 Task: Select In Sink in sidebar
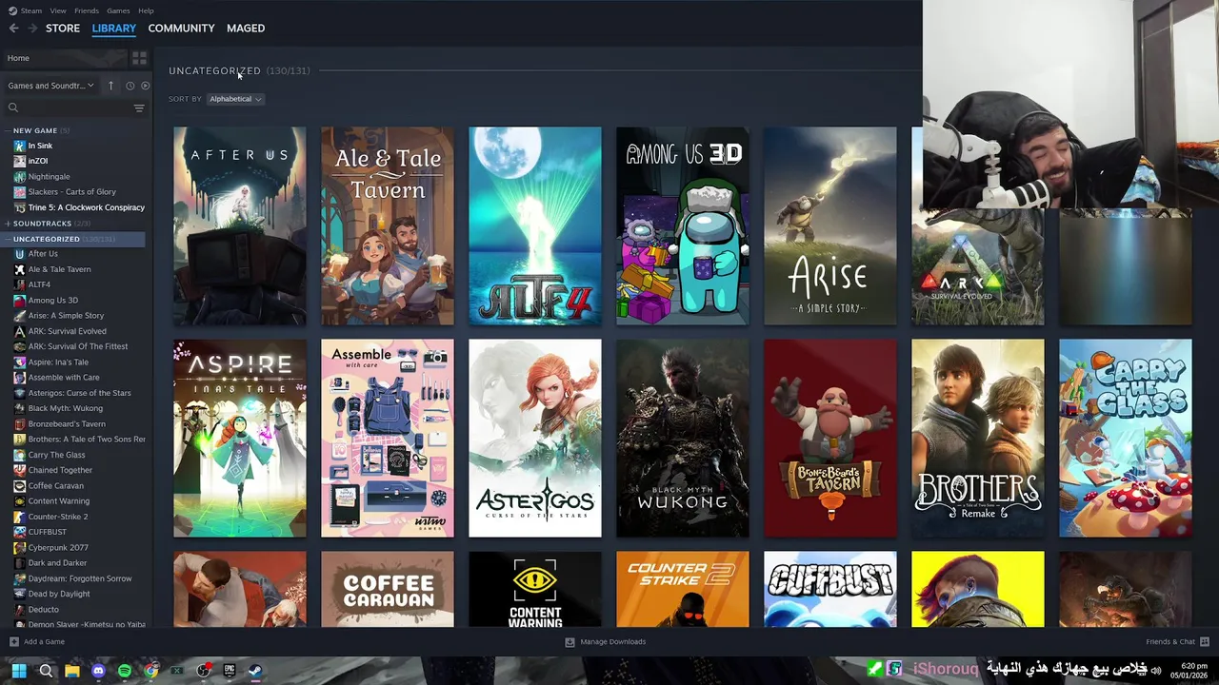pos(40,146)
